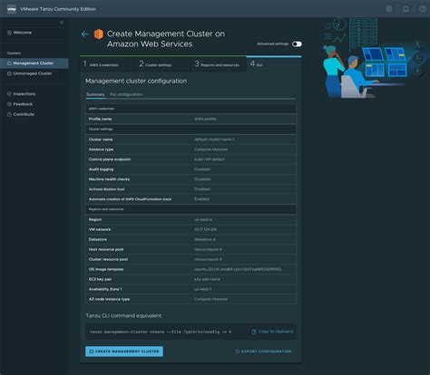
Task: Click the Availability Zone 1 label
Action: coord(105,289)
